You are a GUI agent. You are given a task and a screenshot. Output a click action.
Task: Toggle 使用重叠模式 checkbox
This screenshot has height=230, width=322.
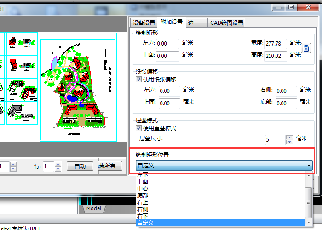(139, 128)
